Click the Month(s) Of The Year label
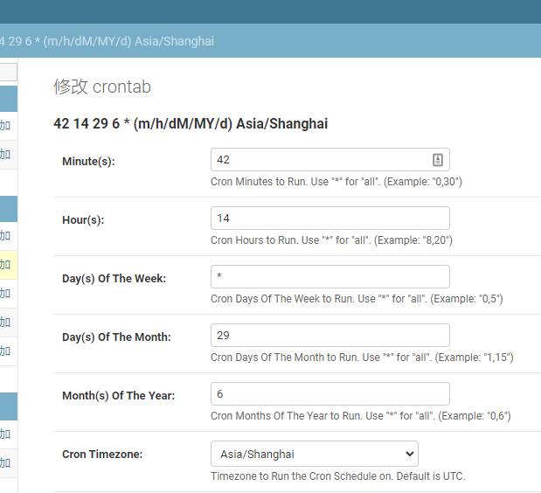The image size is (541, 493). 118,396
